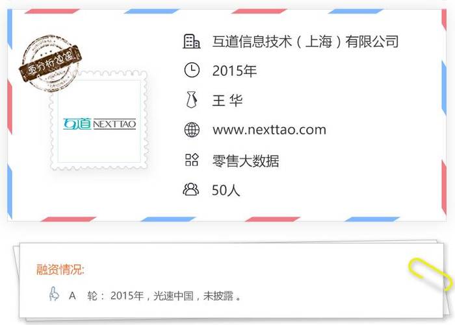The height and width of the screenshot is (325, 455).
Task: Click the pointing hand icon beside A轮
Action: point(54,294)
